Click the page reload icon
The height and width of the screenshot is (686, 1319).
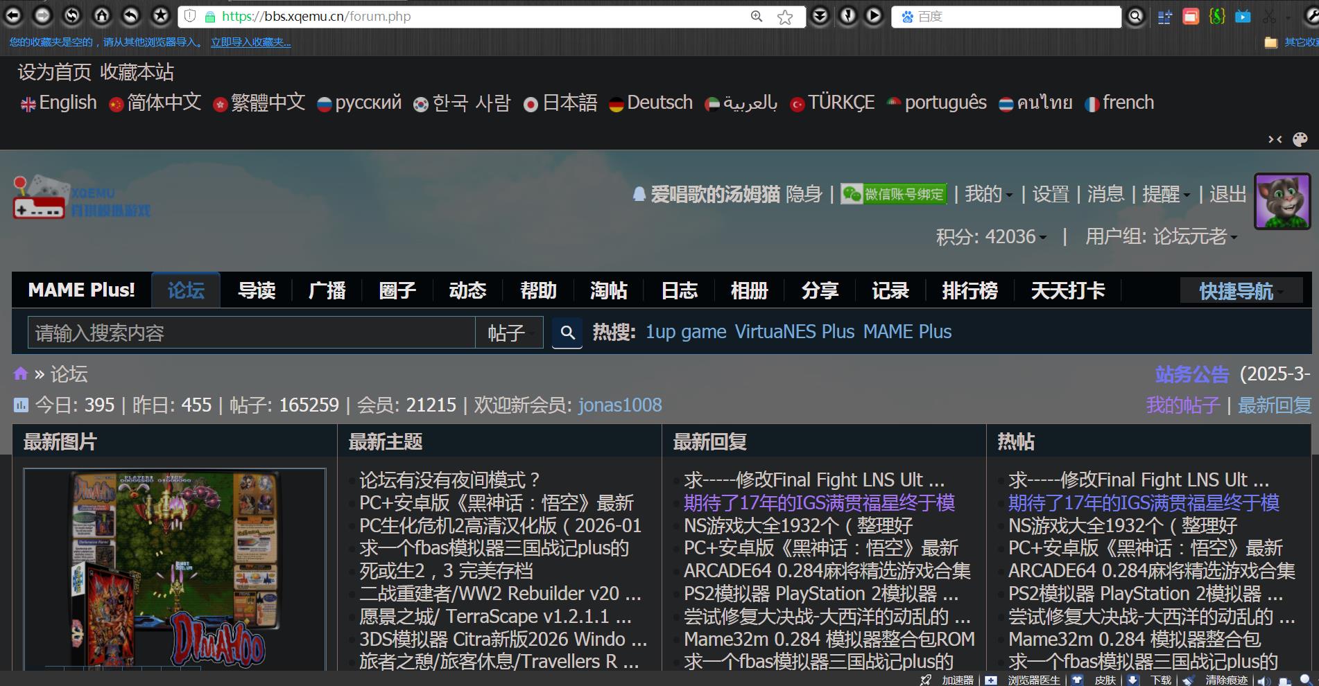point(72,15)
